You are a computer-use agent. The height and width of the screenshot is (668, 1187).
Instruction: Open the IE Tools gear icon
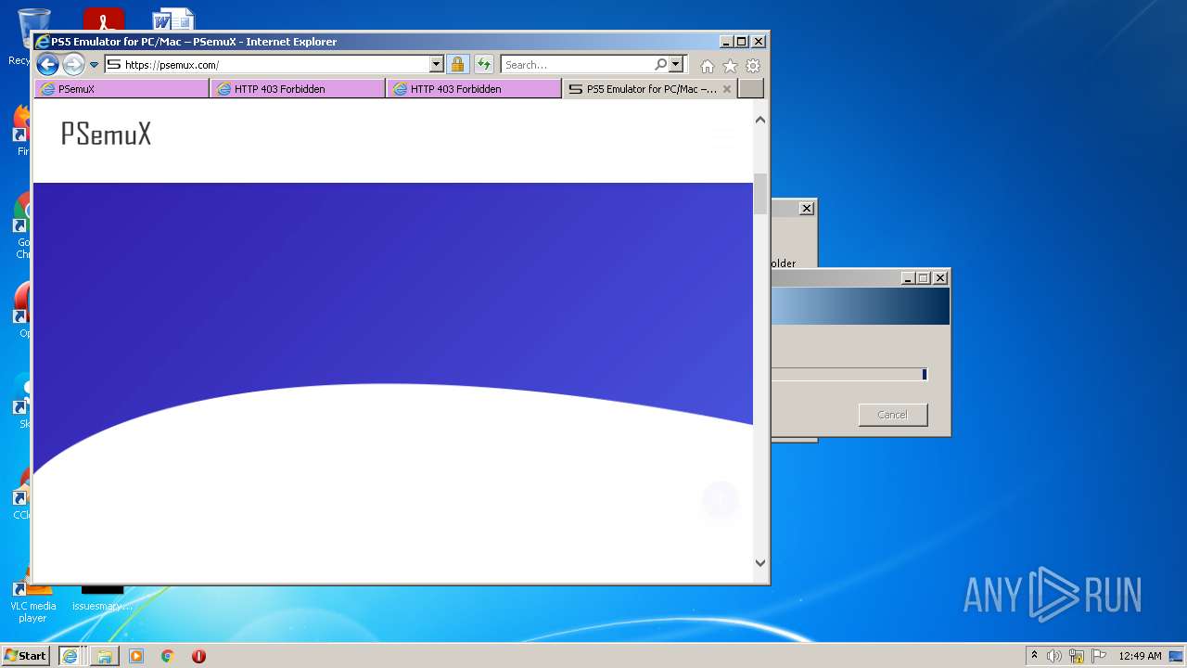(x=753, y=66)
